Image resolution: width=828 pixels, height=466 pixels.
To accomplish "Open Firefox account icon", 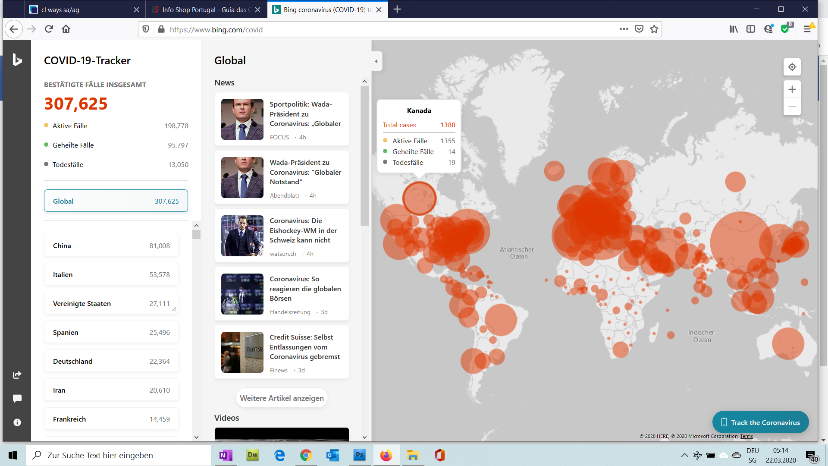I will pos(768,29).
